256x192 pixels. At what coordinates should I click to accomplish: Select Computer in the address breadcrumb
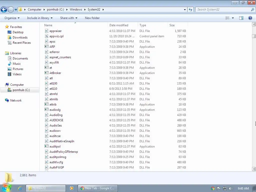click(34, 9)
